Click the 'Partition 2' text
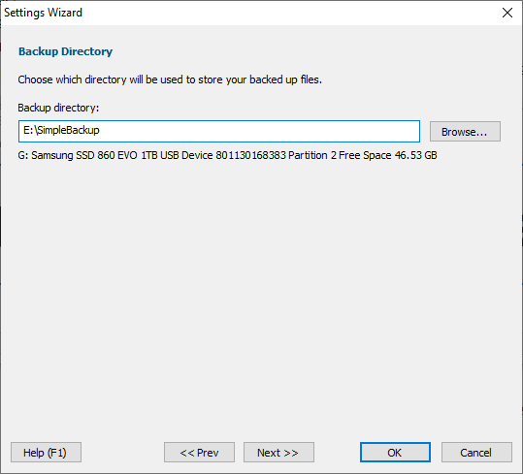523x474 pixels. click(312, 155)
